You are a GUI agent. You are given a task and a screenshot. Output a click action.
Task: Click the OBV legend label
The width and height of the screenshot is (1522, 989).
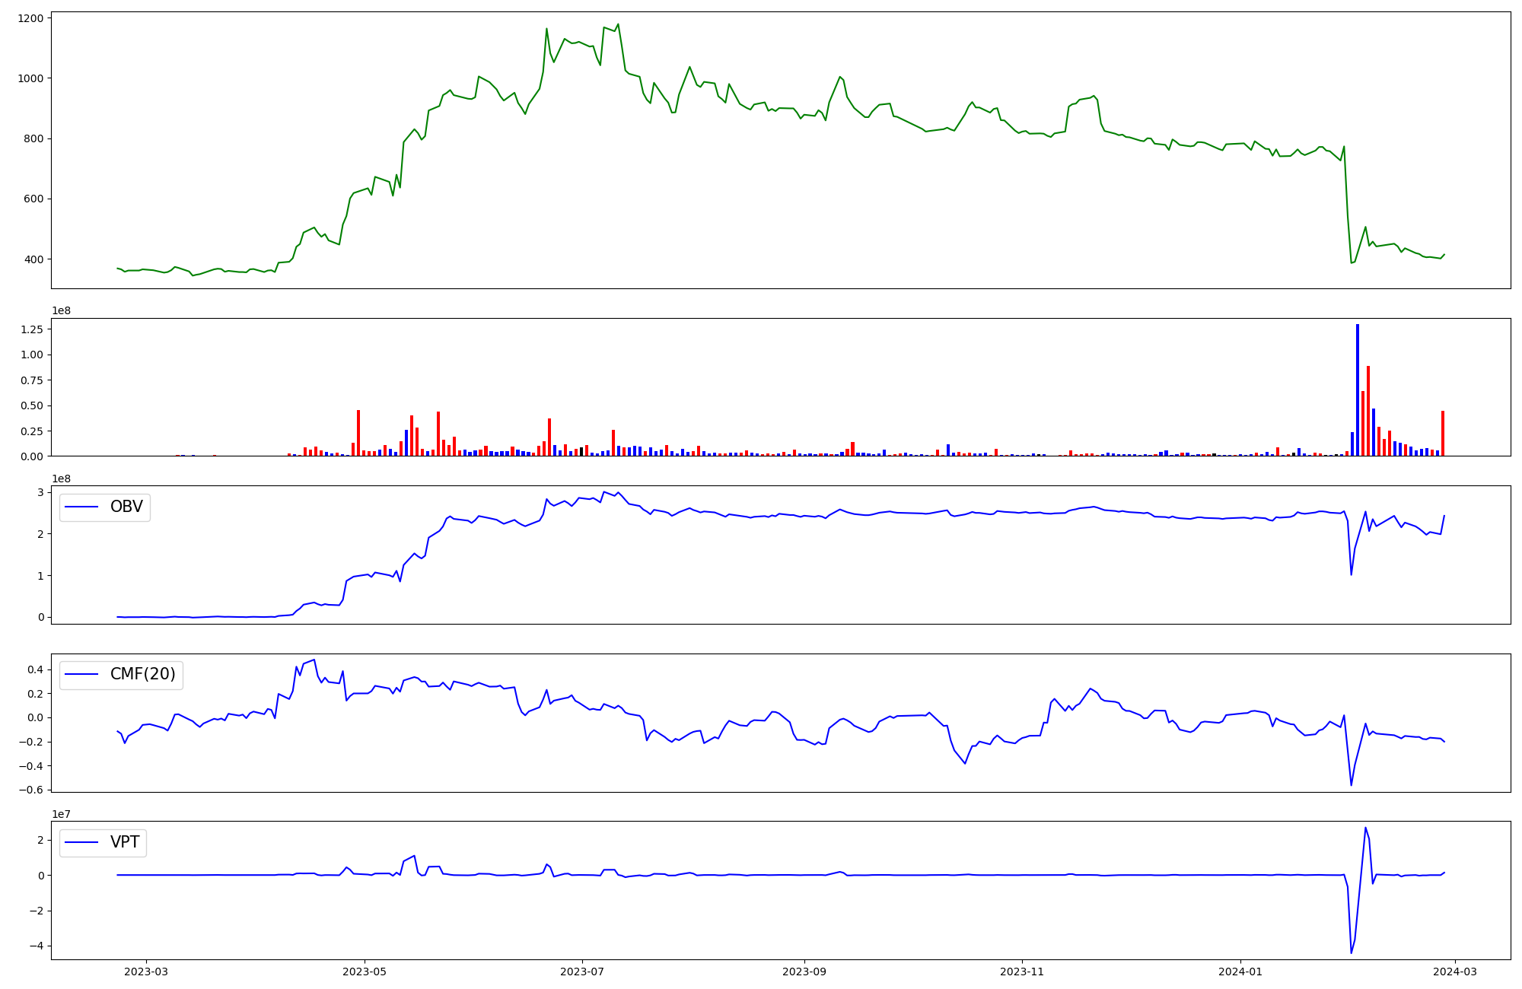[x=126, y=507]
